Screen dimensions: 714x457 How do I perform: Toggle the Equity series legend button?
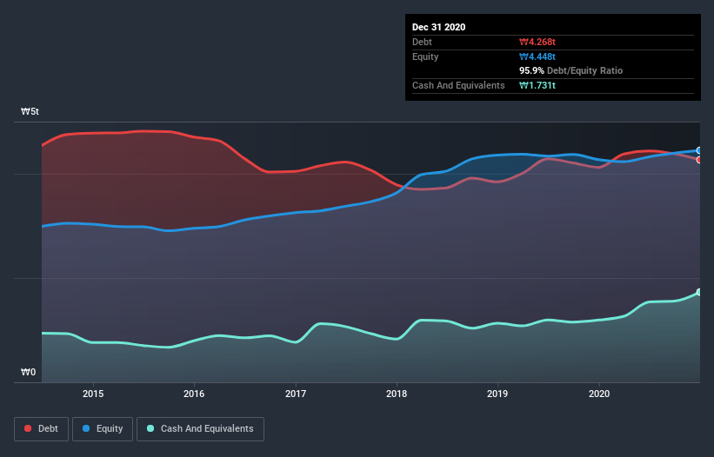(x=103, y=429)
